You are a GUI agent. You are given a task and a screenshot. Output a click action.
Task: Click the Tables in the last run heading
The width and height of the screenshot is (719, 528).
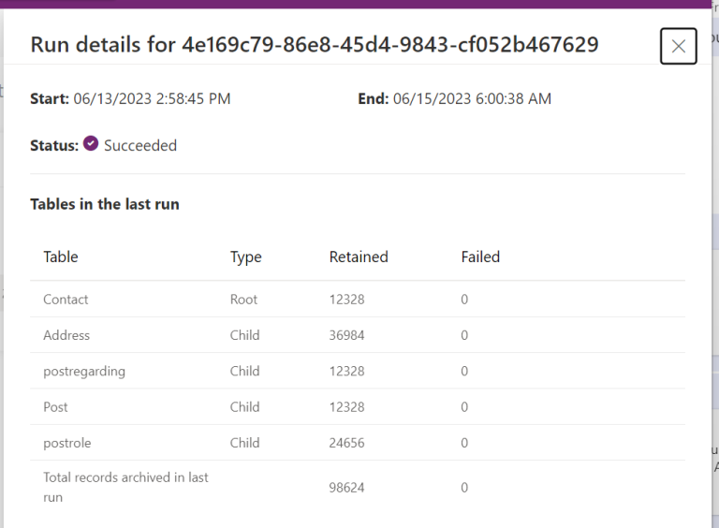105,204
